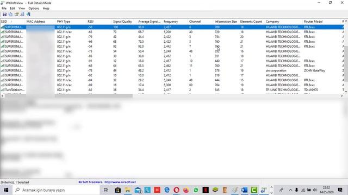Sort by the PHY Type column header
The width and height of the screenshot is (348, 195).
click(x=71, y=22)
